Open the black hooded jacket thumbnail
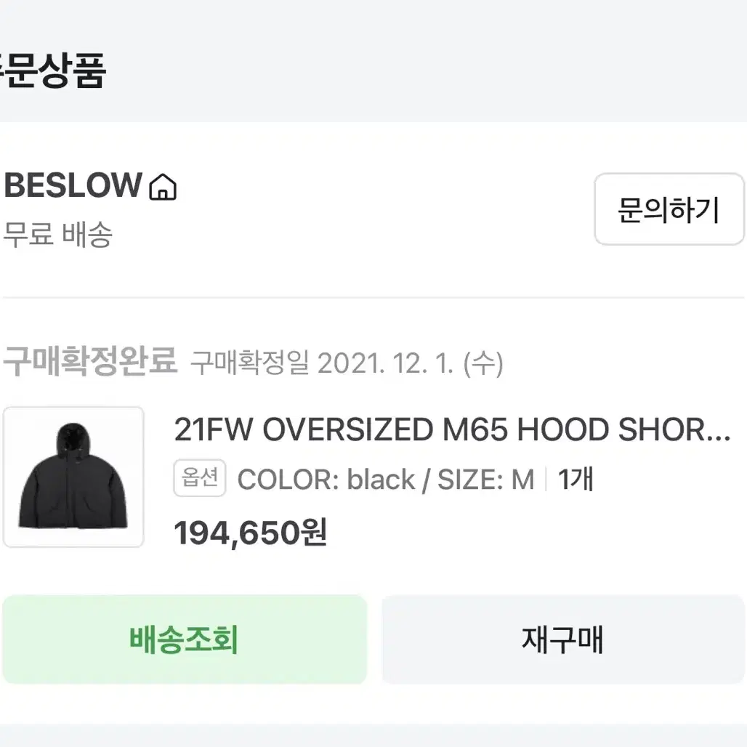Viewport: 747px width, 747px height. [73, 477]
